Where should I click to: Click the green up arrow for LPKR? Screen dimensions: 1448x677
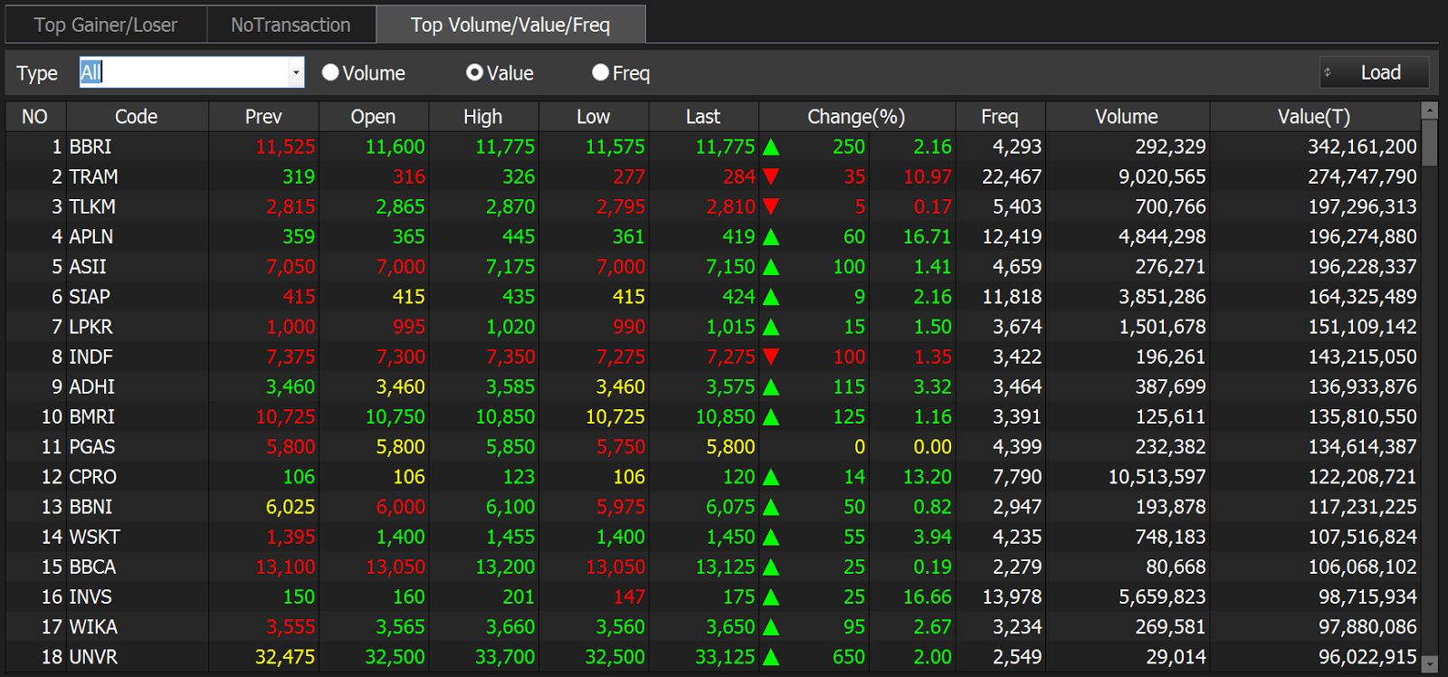[x=771, y=327]
